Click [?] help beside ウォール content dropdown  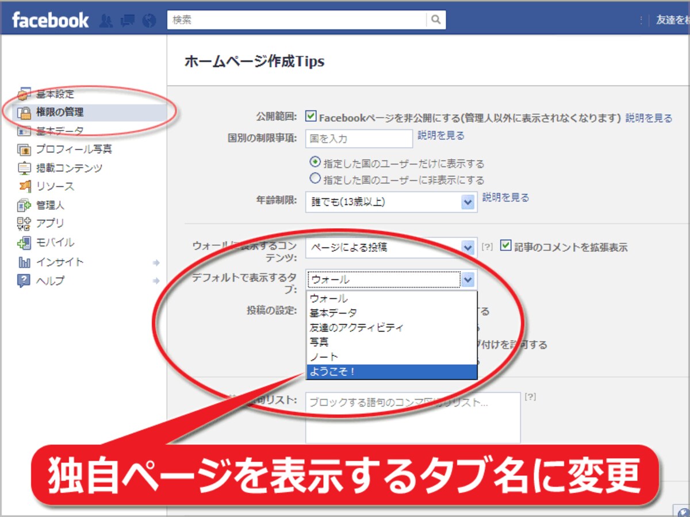[x=487, y=246]
